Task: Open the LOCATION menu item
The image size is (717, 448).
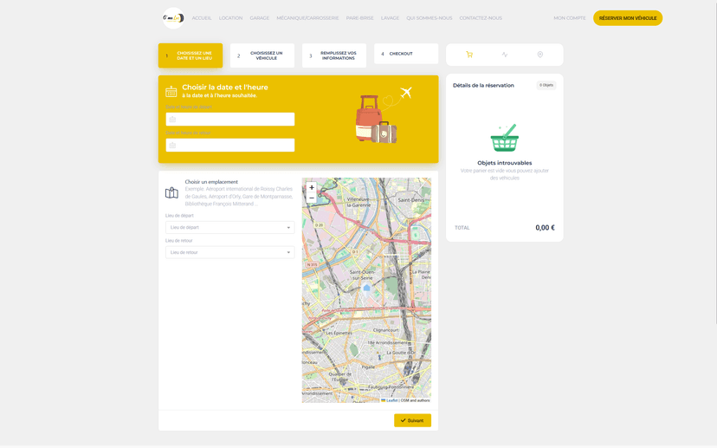Action: [x=230, y=18]
